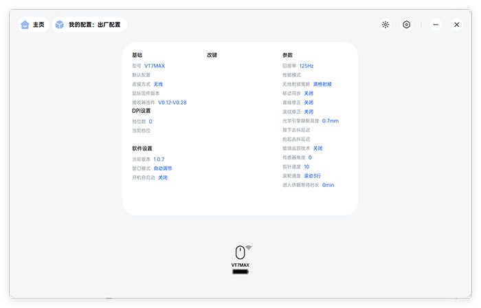Click the 关闭 value for 玻璃追踪技术
The width and height of the screenshot is (481, 308).
click(x=317, y=148)
